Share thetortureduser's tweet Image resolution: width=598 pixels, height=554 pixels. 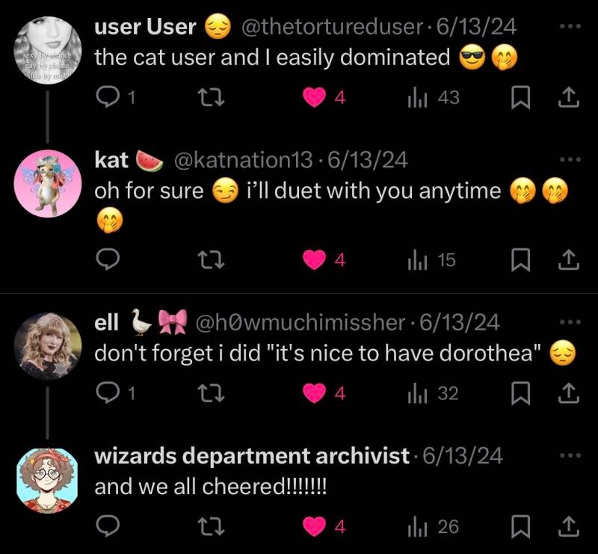pyautogui.click(x=569, y=97)
